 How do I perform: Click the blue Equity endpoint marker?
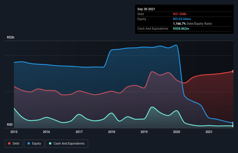click(x=233, y=123)
